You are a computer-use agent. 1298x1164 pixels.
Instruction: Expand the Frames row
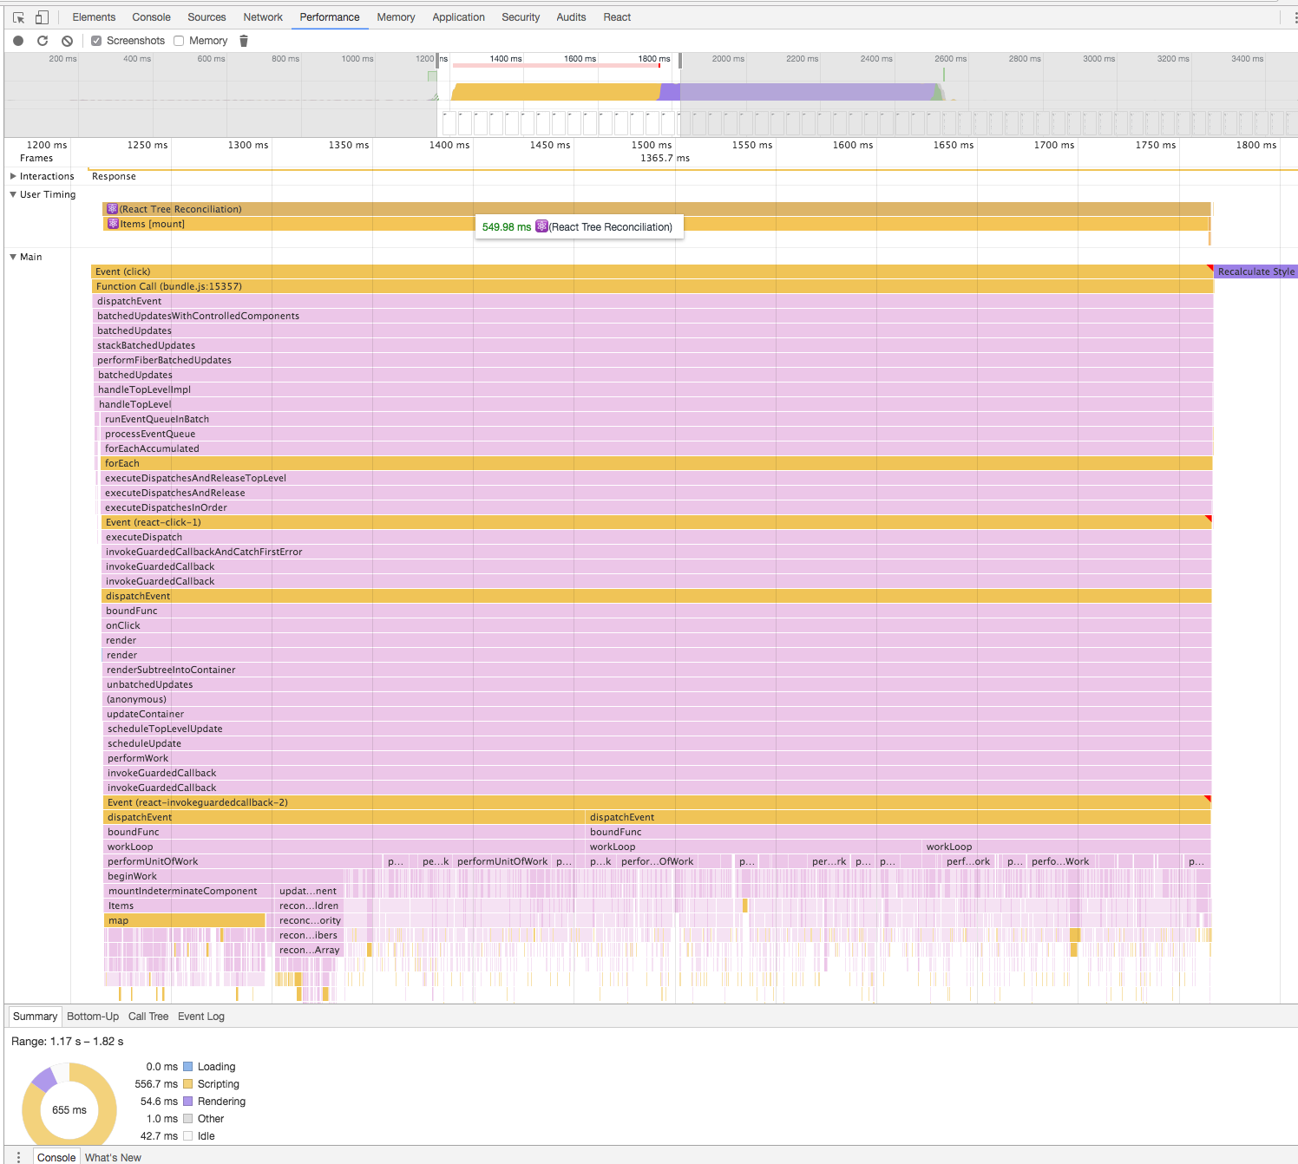[36, 156]
